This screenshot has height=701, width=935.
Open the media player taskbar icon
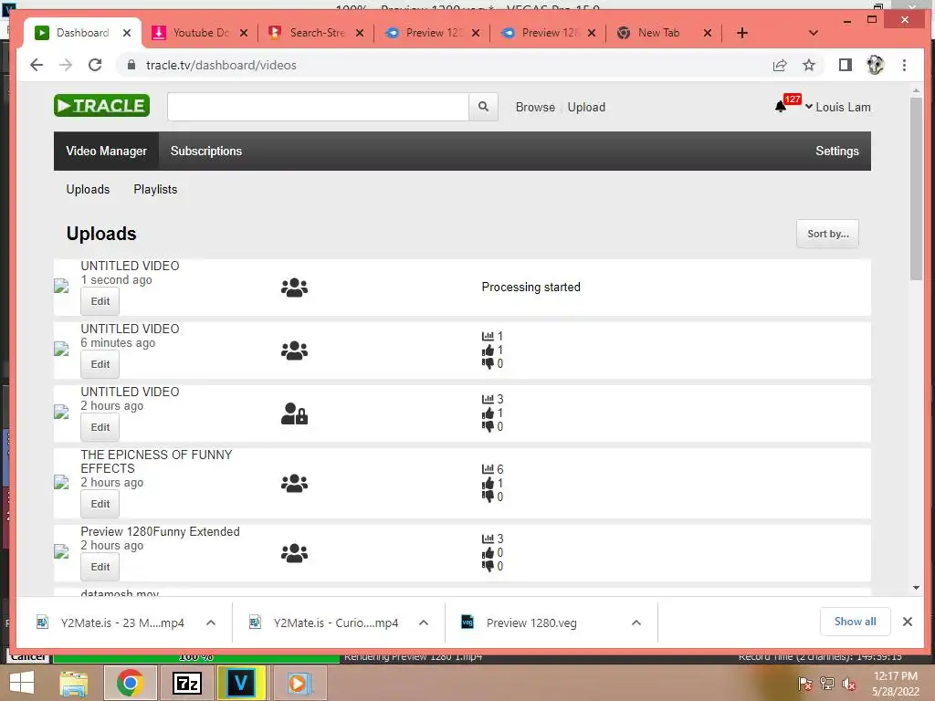[299, 683]
